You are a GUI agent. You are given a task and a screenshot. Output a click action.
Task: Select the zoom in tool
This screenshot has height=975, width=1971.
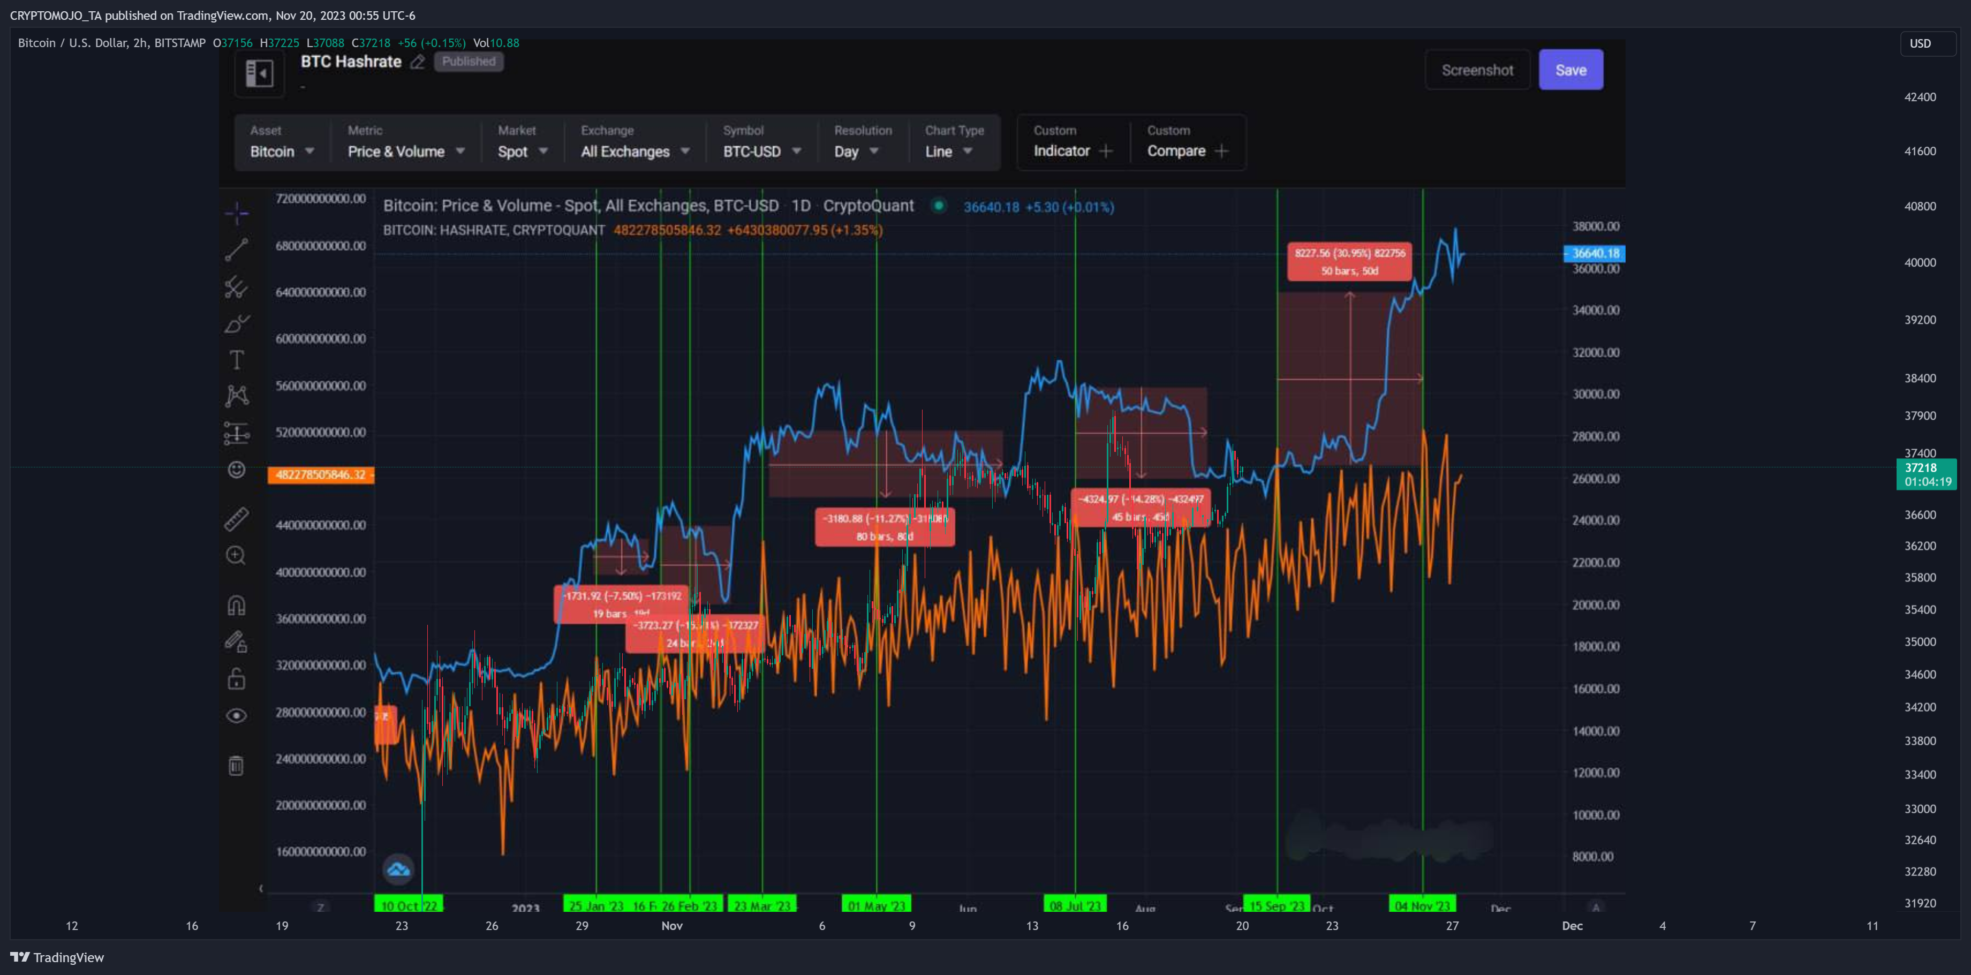[x=237, y=556]
